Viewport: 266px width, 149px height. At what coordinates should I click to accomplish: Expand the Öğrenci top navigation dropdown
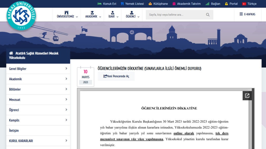coord(132,15)
